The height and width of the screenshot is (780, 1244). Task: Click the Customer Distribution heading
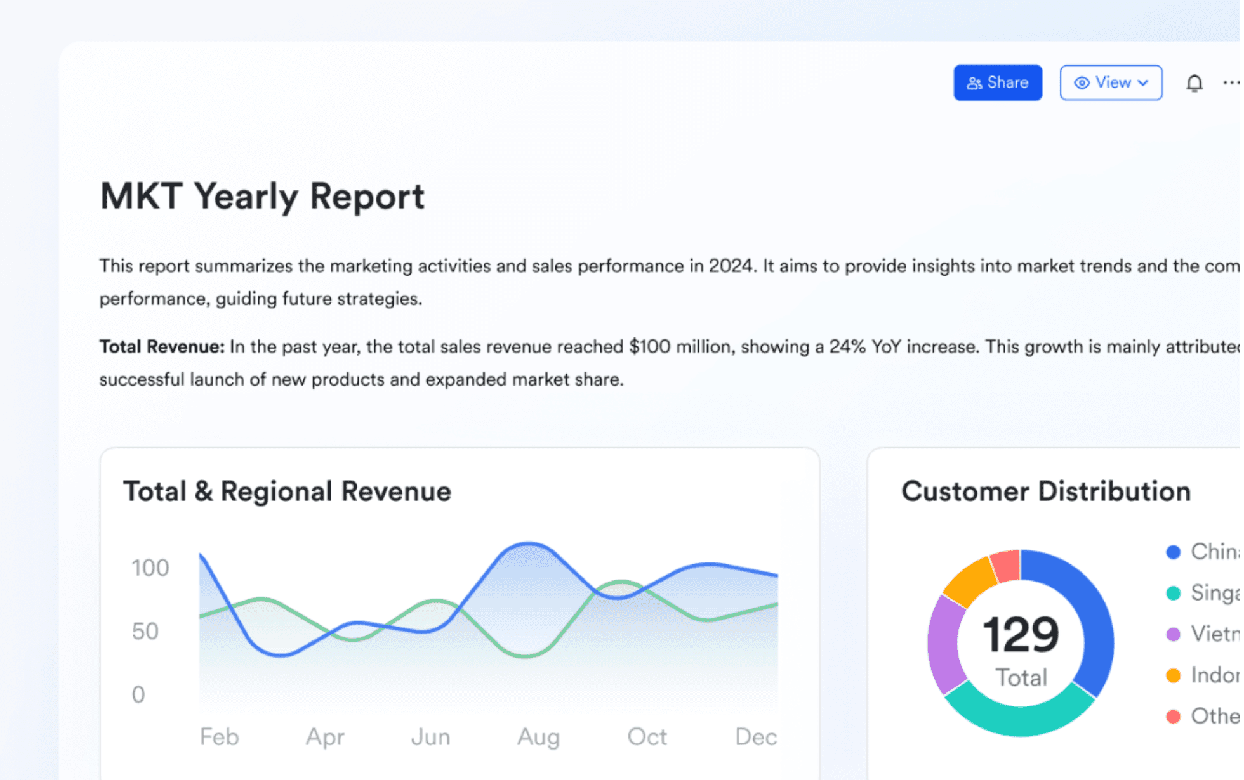pyautogui.click(x=1045, y=491)
